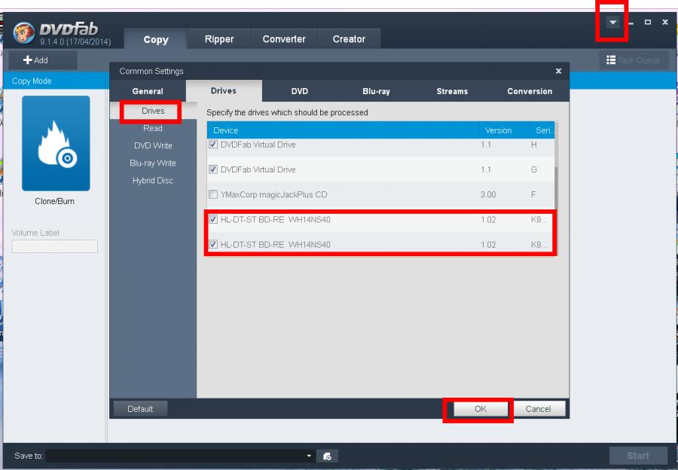Click the Volume Label input field
678x470 pixels.
pyautogui.click(x=55, y=246)
